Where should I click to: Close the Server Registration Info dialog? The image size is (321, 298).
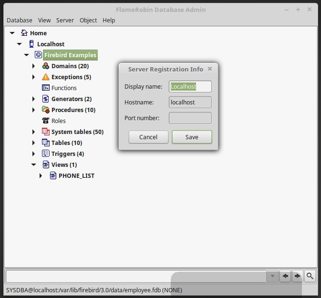tap(210, 69)
